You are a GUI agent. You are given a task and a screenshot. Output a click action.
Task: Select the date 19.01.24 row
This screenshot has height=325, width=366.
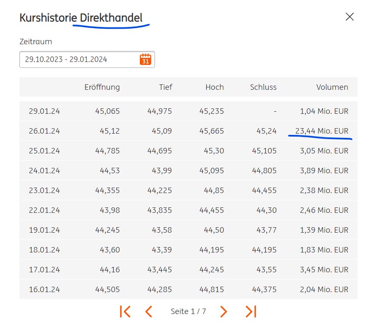(188, 230)
